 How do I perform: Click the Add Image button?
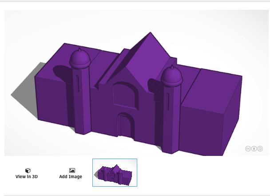71,174
